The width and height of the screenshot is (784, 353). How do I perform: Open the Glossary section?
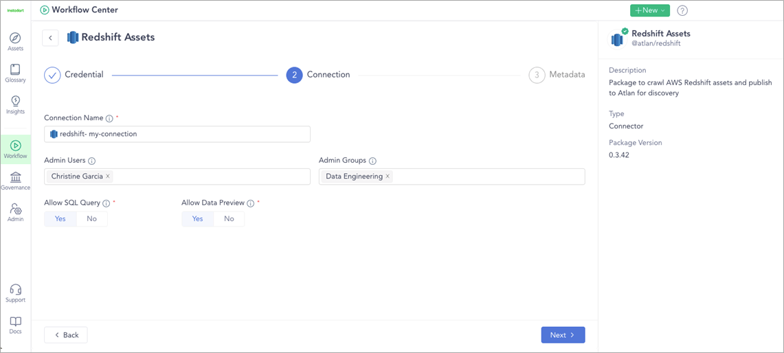pos(16,73)
